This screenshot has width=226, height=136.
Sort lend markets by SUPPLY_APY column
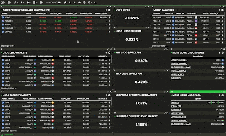[x=84, y=56]
